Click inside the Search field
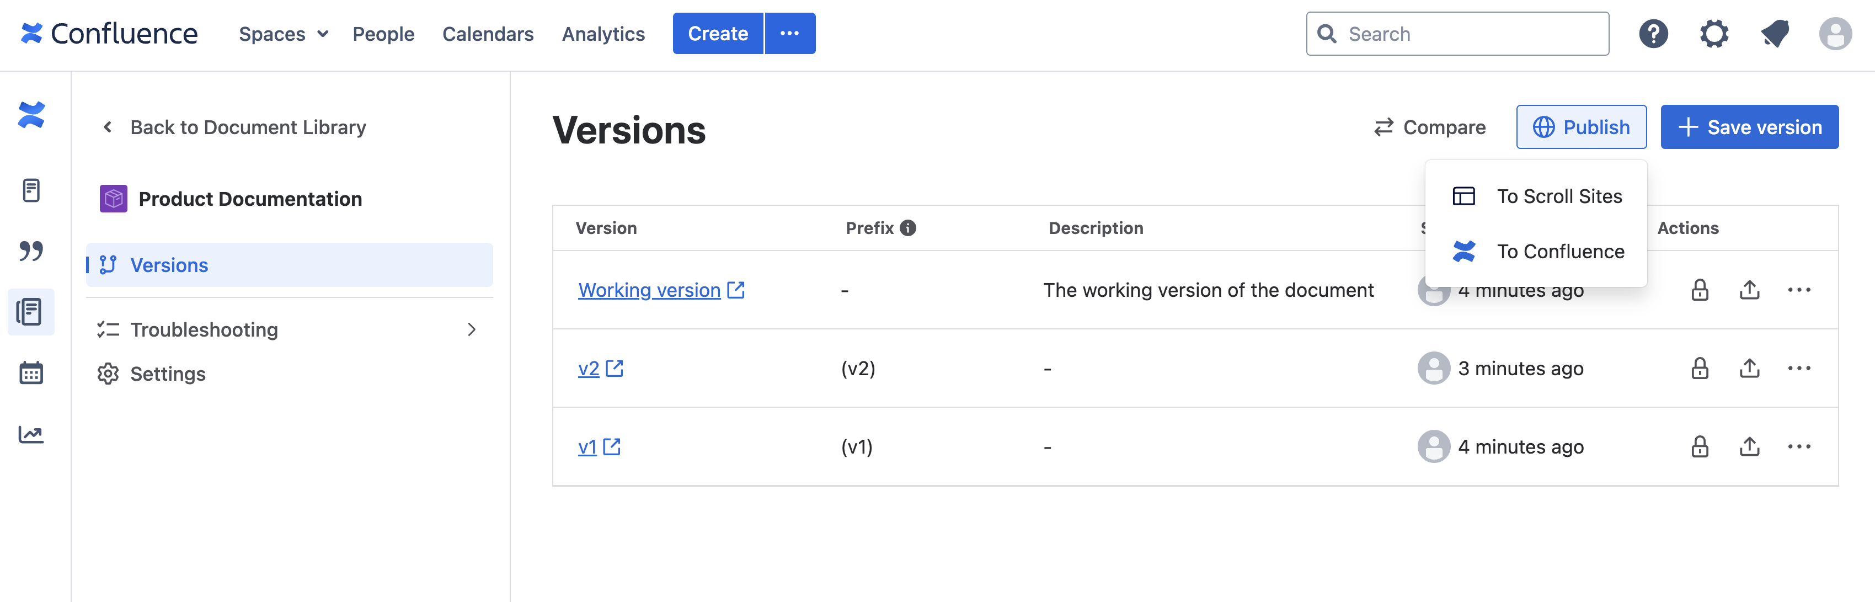Viewport: 1875px width, 602px height. pyautogui.click(x=1456, y=33)
